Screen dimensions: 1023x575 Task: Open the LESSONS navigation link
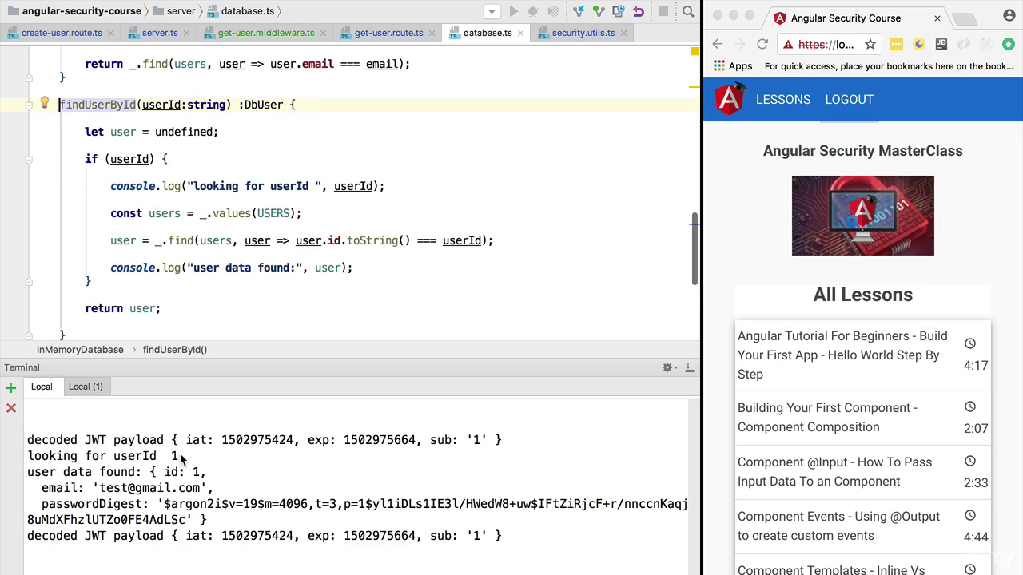(x=783, y=99)
